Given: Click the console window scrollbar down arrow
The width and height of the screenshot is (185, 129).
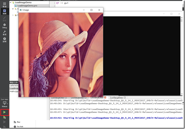Looking at the screenshot, I should (x=182, y=94).
